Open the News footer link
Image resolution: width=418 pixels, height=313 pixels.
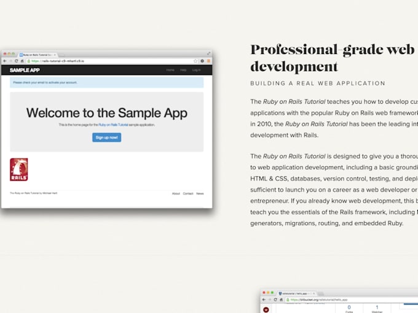(200, 193)
